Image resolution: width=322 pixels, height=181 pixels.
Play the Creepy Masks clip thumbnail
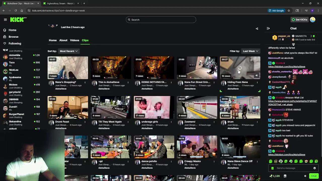click(197, 147)
